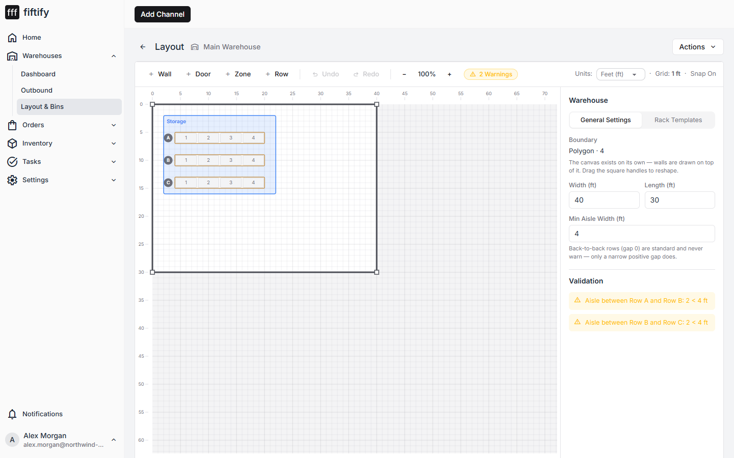
Task: Click the Width (ft) input field
Action: (x=604, y=200)
